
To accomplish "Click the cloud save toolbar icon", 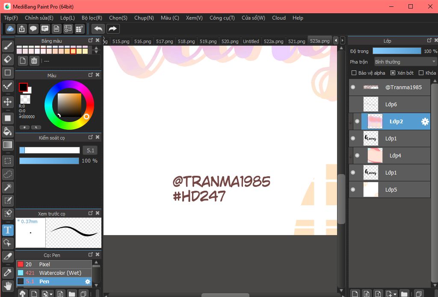I will (10, 29).
